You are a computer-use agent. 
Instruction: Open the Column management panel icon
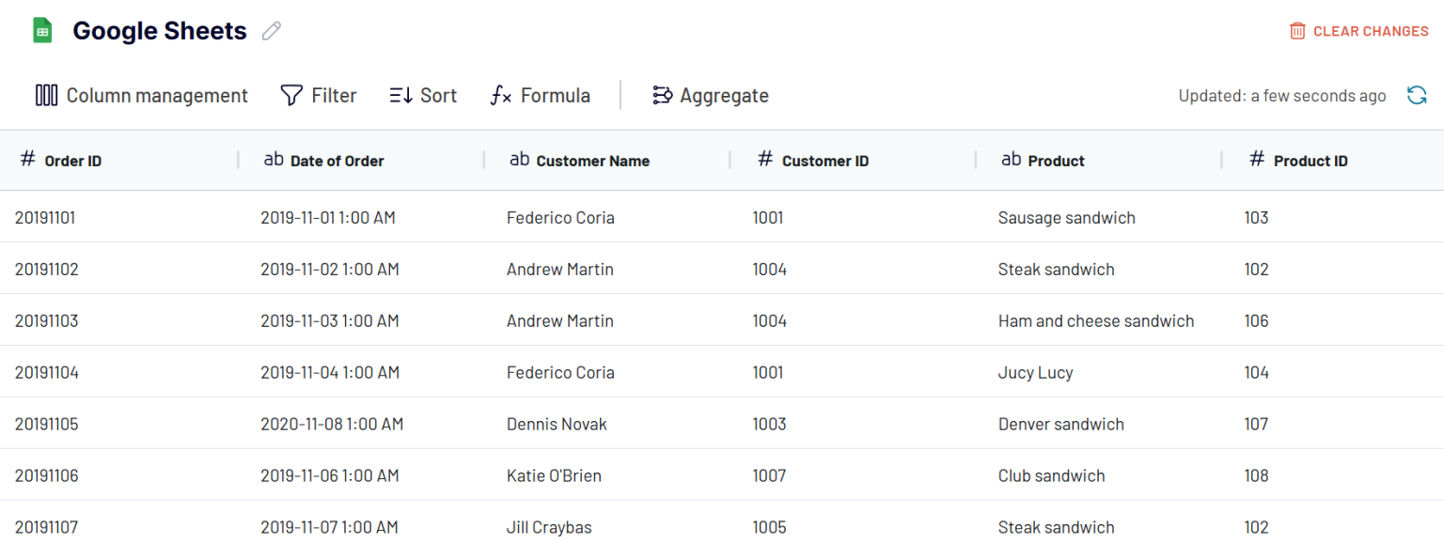pos(46,95)
